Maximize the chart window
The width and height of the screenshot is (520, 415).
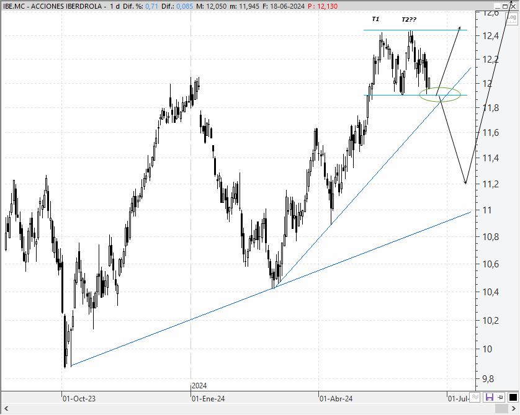(x=505, y=6)
